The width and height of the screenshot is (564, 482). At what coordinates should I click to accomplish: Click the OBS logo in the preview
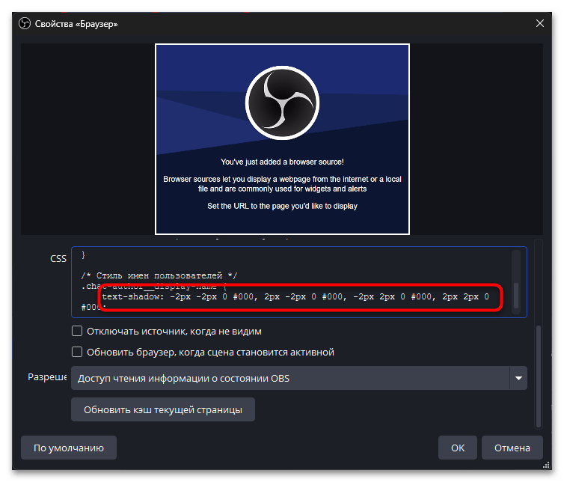click(282, 103)
